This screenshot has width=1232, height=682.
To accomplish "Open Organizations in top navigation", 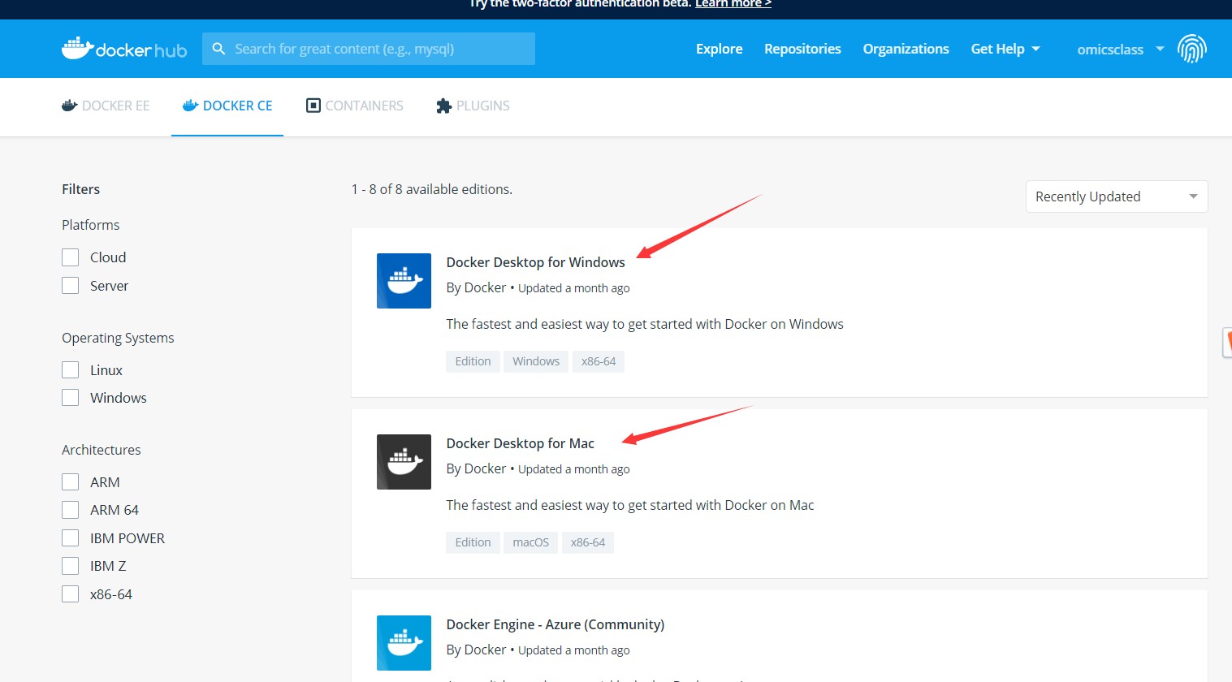I will pyautogui.click(x=906, y=49).
